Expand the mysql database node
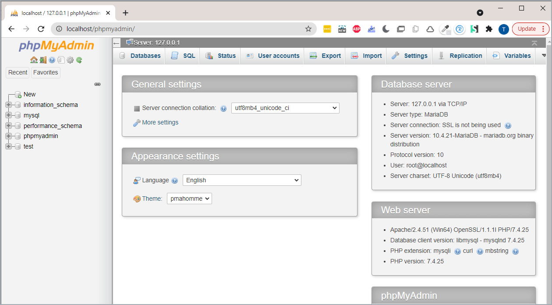This screenshot has height=305, width=552. click(8, 115)
